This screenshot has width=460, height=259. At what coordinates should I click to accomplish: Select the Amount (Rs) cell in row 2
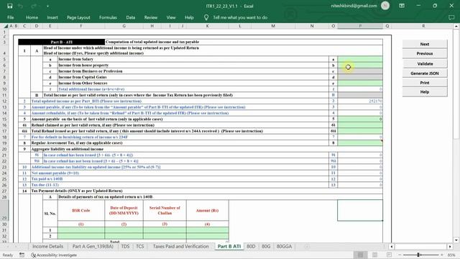point(207,236)
